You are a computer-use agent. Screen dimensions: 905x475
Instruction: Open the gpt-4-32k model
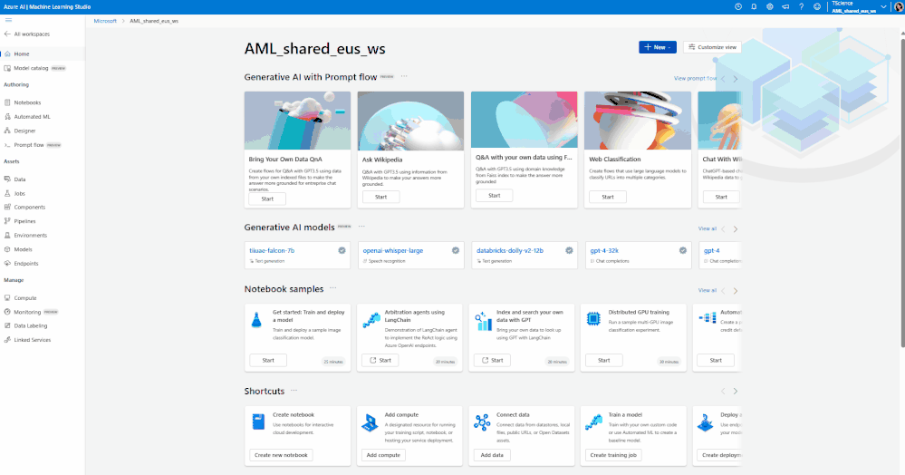[604, 251]
